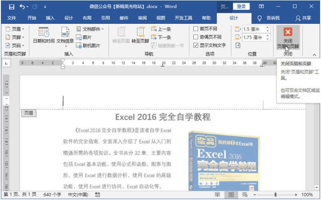Viewport: 321px width, 200px height.
Task: Insert 联机图片 online pictures
Action: [x=88, y=45]
